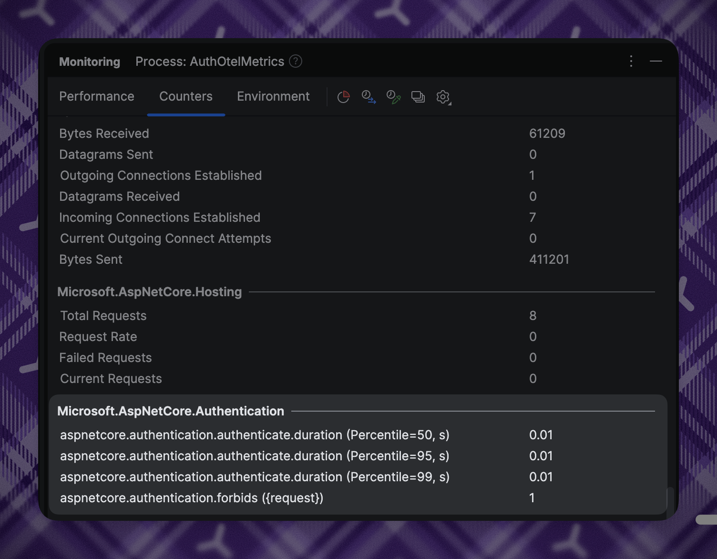Switch to the Performance tab
This screenshot has height=559, width=717.
pyautogui.click(x=97, y=96)
